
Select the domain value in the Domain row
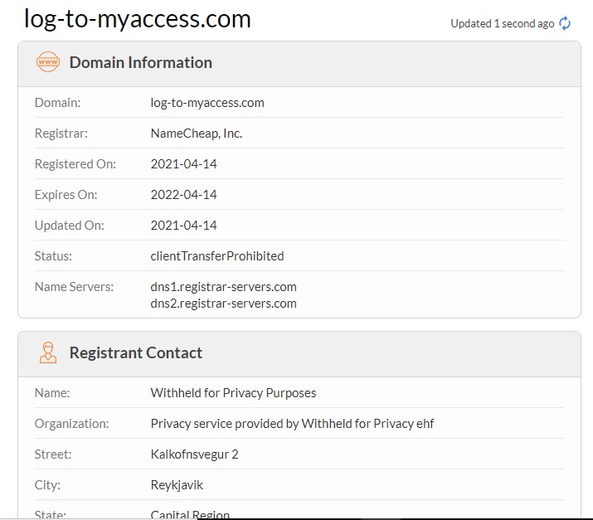207,103
